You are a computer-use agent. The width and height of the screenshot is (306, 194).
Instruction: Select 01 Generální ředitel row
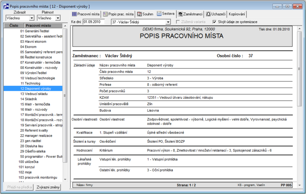click(33, 31)
